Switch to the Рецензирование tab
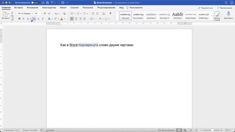This screenshot has width=235, height=132. [x=106, y=7]
